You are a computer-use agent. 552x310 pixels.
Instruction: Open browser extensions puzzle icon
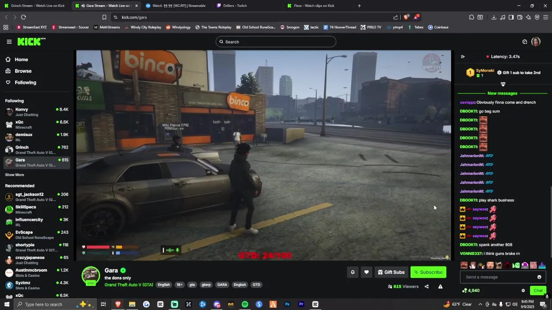pos(471,17)
